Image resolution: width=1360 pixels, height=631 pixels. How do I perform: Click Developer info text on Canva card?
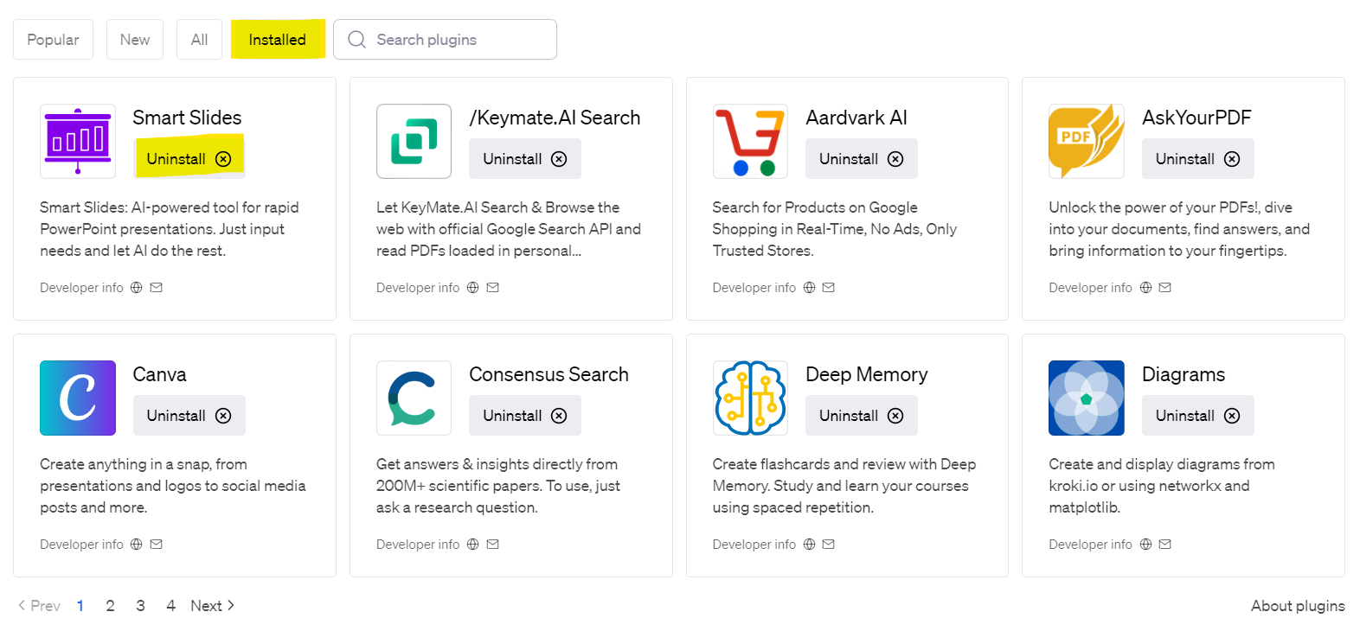[x=81, y=545]
